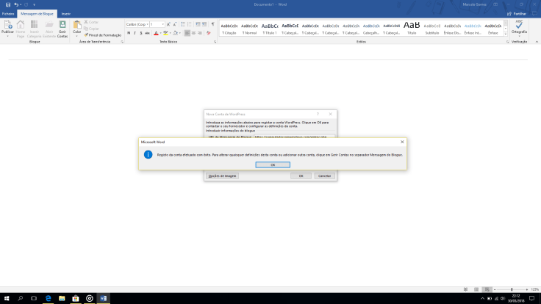Open Microsoft Edge from the taskbar

[47, 298]
